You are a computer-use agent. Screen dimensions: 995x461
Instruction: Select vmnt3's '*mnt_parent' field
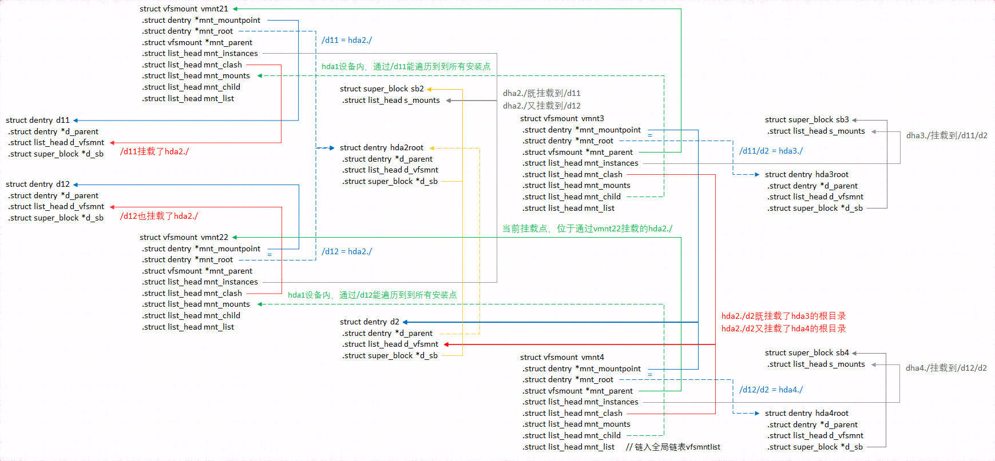coord(578,152)
